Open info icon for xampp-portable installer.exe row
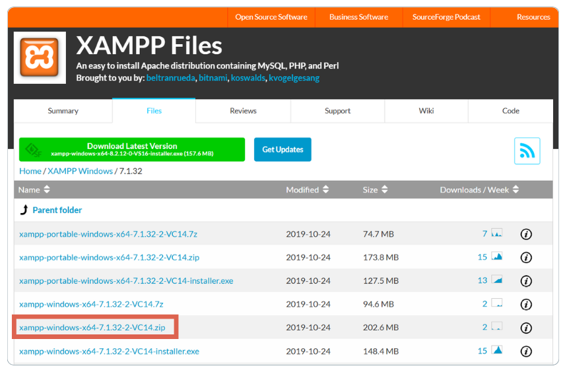 [x=526, y=281]
